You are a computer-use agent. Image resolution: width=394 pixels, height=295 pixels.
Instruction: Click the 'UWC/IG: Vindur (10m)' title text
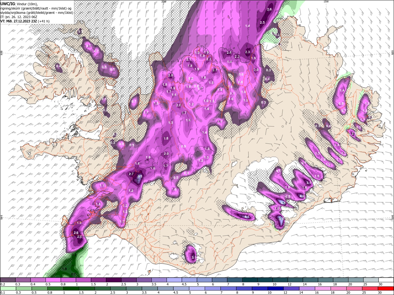[19, 3]
